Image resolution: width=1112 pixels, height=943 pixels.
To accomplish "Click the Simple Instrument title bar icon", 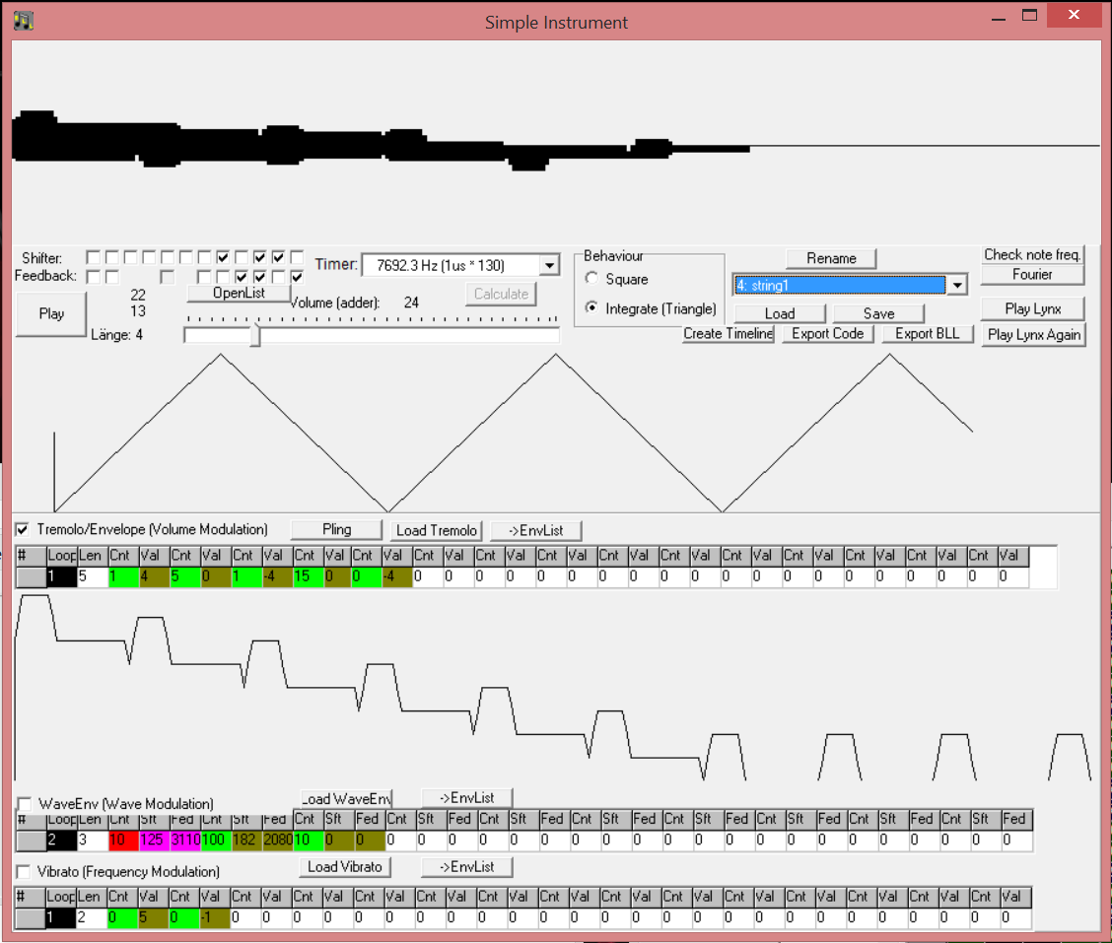I will pos(24,20).
